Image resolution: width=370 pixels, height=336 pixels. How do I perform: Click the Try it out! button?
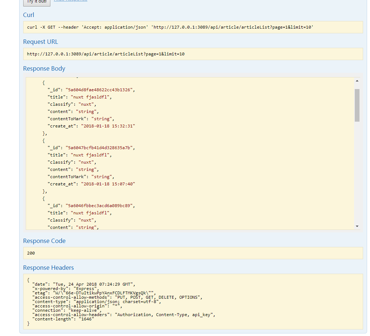coord(37,2)
